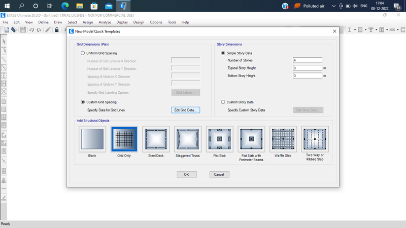Click the bell-shaped icon in left toolbar
This screenshot has height=228, width=406.
coord(4,180)
